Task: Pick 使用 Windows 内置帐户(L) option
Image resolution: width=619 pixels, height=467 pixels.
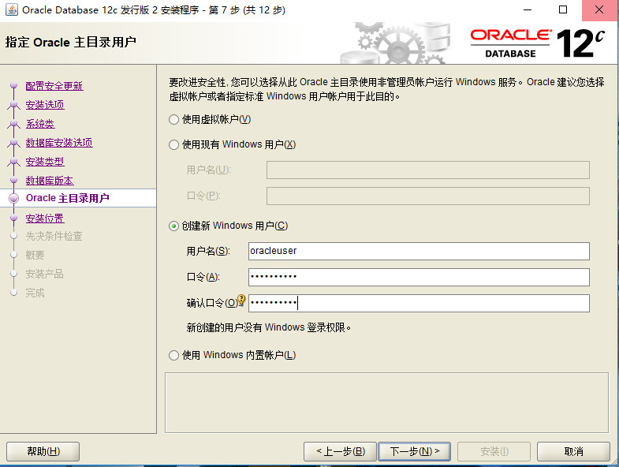Action: [173, 355]
